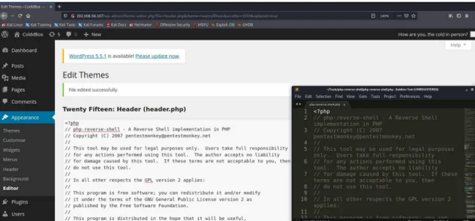
Task: Click the Pocket save icon
Action: [x=407, y=16]
